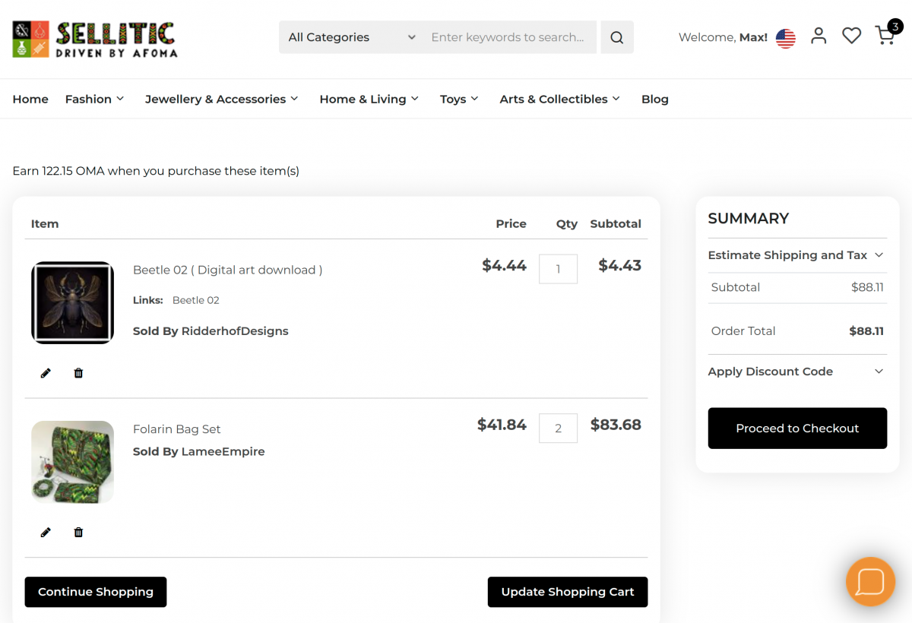Edit the Folarin Bag Set pencil icon
Image resolution: width=912 pixels, height=623 pixels.
[46, 533]
